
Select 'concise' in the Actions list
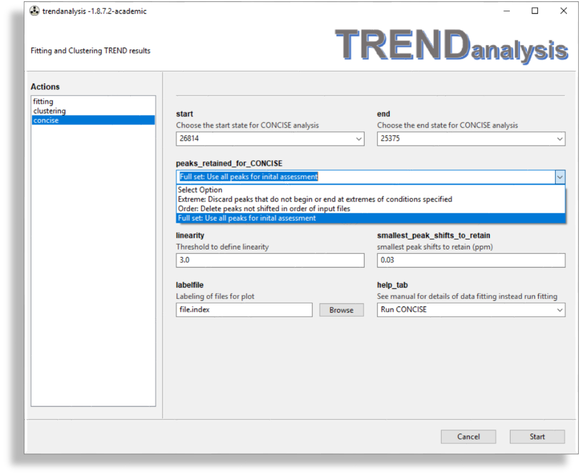(46, 120)
